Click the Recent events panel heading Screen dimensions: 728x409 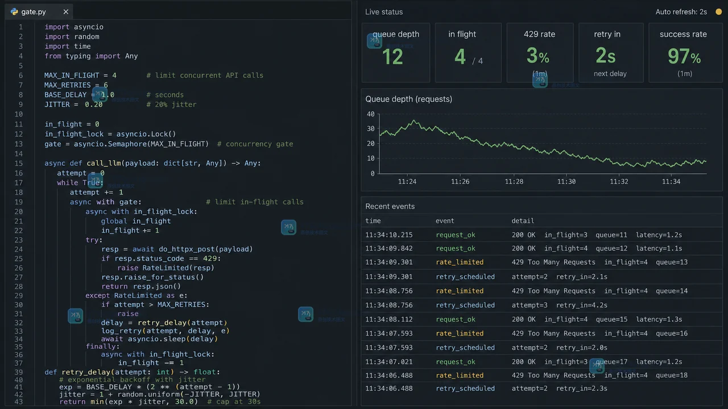point(390,206)
